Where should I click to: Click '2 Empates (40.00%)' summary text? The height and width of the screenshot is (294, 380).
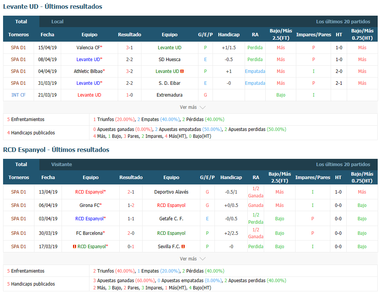[x=159, y=120]
